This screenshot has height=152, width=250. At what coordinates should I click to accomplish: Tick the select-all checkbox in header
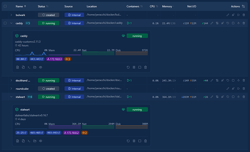pos(5,6)
